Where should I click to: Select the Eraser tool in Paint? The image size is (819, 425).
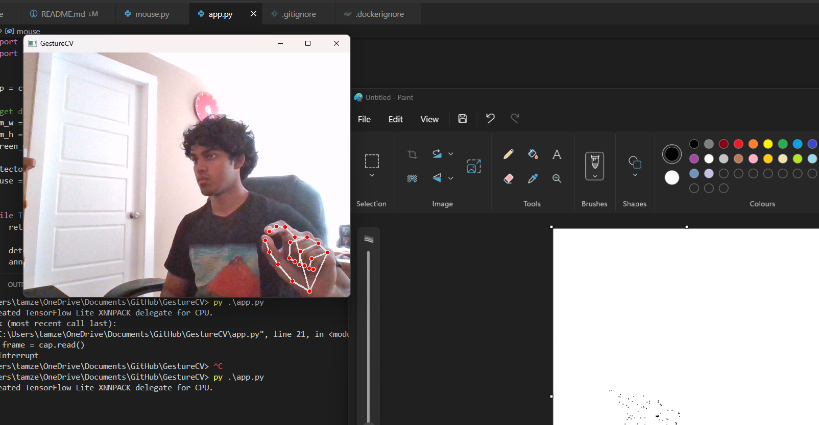[509, 178]
